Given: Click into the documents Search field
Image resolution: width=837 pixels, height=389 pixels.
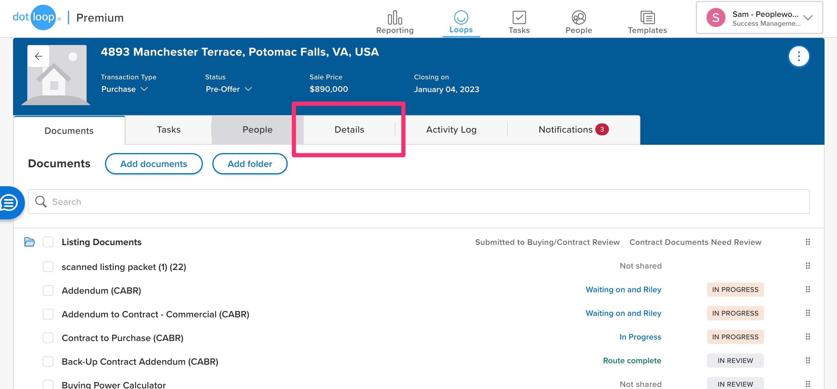Looking at the screenshot, I should [x=419, y=202].
